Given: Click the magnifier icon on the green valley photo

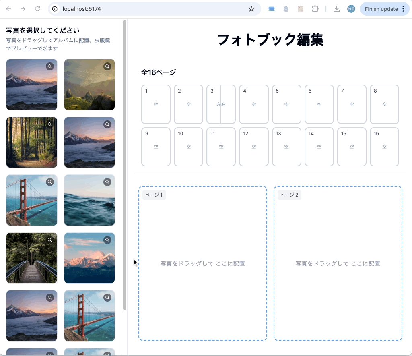Looking at the screenshot, I should click(x=107, y=66).
